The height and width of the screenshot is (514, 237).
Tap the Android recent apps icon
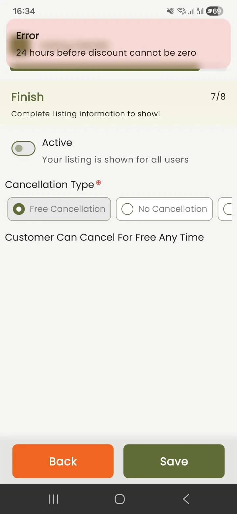point(53,499)
